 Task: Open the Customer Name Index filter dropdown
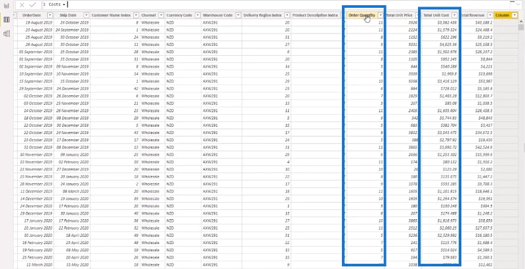tap(136, 15)
